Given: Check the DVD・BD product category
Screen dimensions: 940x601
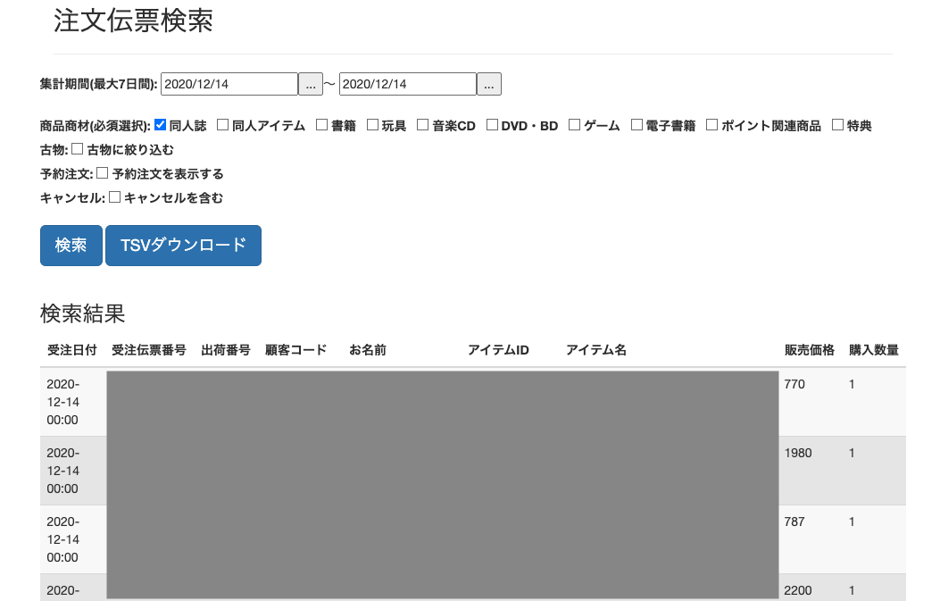Looking at the screenshot, I should click(491, 124).
